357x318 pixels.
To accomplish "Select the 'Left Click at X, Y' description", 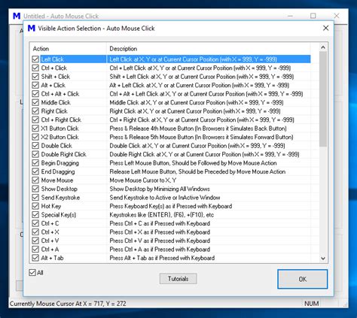I will [x=193, y=59].
